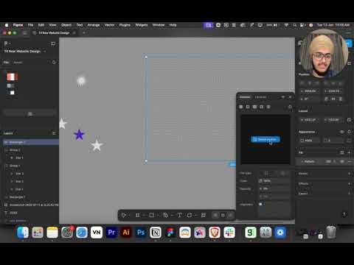Open the Pen tool dropdown arrow
The width and height of the screenshot is (354, 265).
coord(172,215)
